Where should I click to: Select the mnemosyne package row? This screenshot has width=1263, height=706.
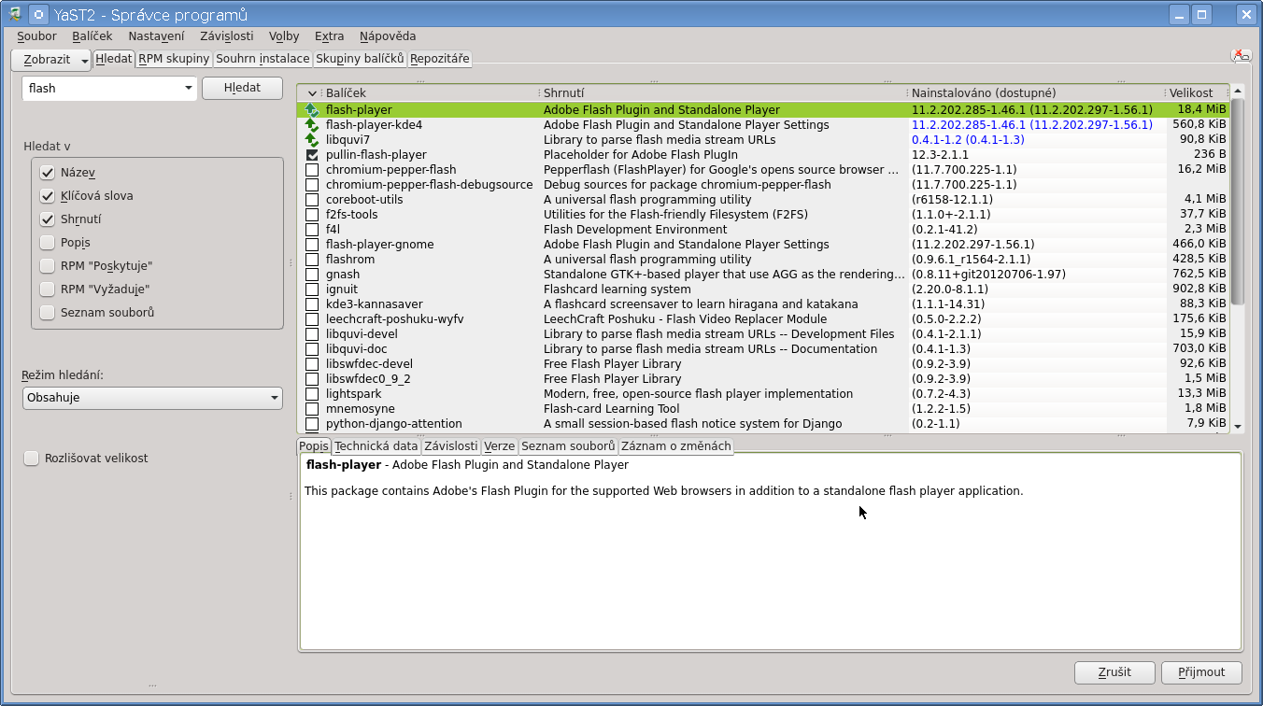point(763,409)
